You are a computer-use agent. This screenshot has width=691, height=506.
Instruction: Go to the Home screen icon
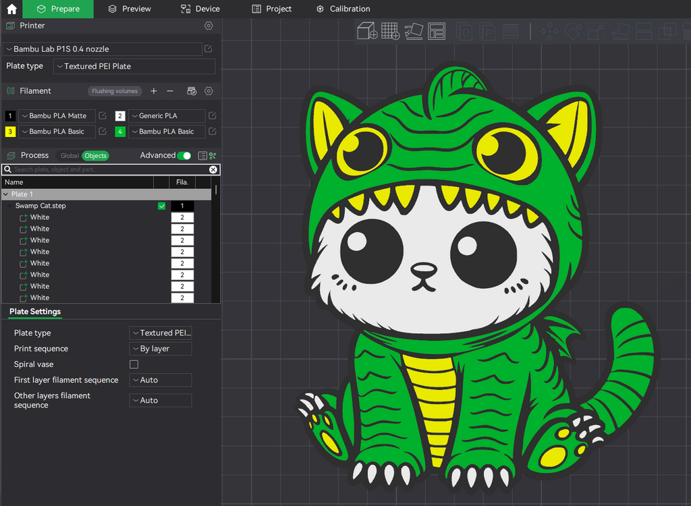click(11, 9)
